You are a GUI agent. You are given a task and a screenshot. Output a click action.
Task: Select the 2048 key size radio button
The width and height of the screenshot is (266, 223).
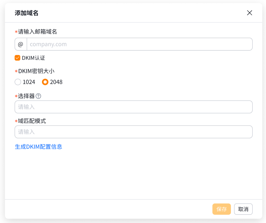pos(45,82)
